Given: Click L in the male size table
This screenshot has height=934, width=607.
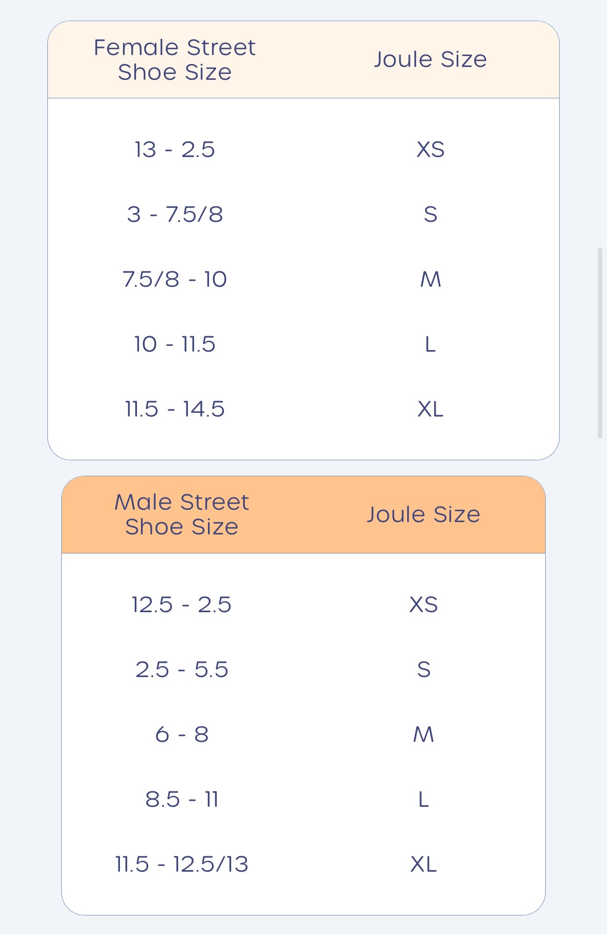Looking at the screenshot, I should click(x=423, y=800).
